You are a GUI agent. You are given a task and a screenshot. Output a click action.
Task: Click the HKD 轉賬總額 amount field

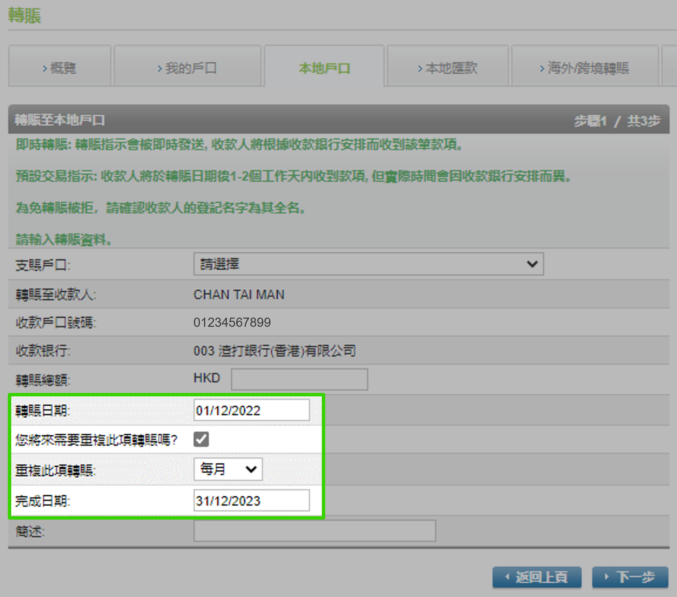(299, 379)
